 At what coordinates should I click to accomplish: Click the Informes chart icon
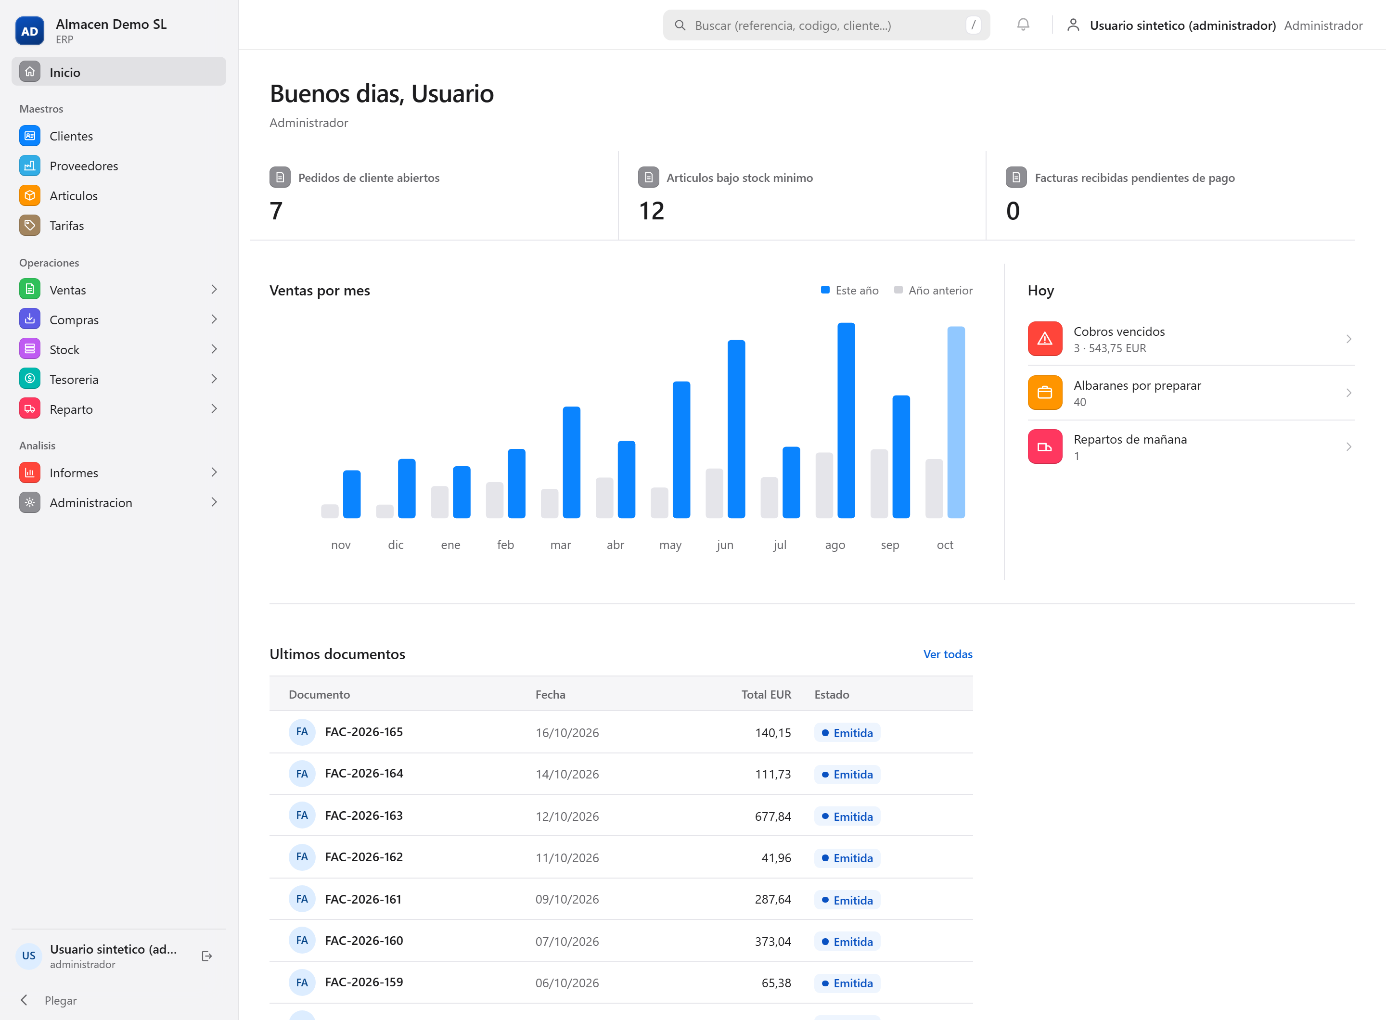pos(30,472)
